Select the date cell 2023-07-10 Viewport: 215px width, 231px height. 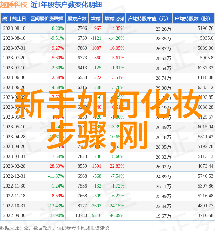click(x=14, y=68)
